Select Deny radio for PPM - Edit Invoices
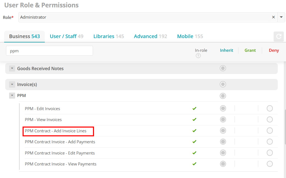This screenshot has height=178, width=286. [269, 108]
